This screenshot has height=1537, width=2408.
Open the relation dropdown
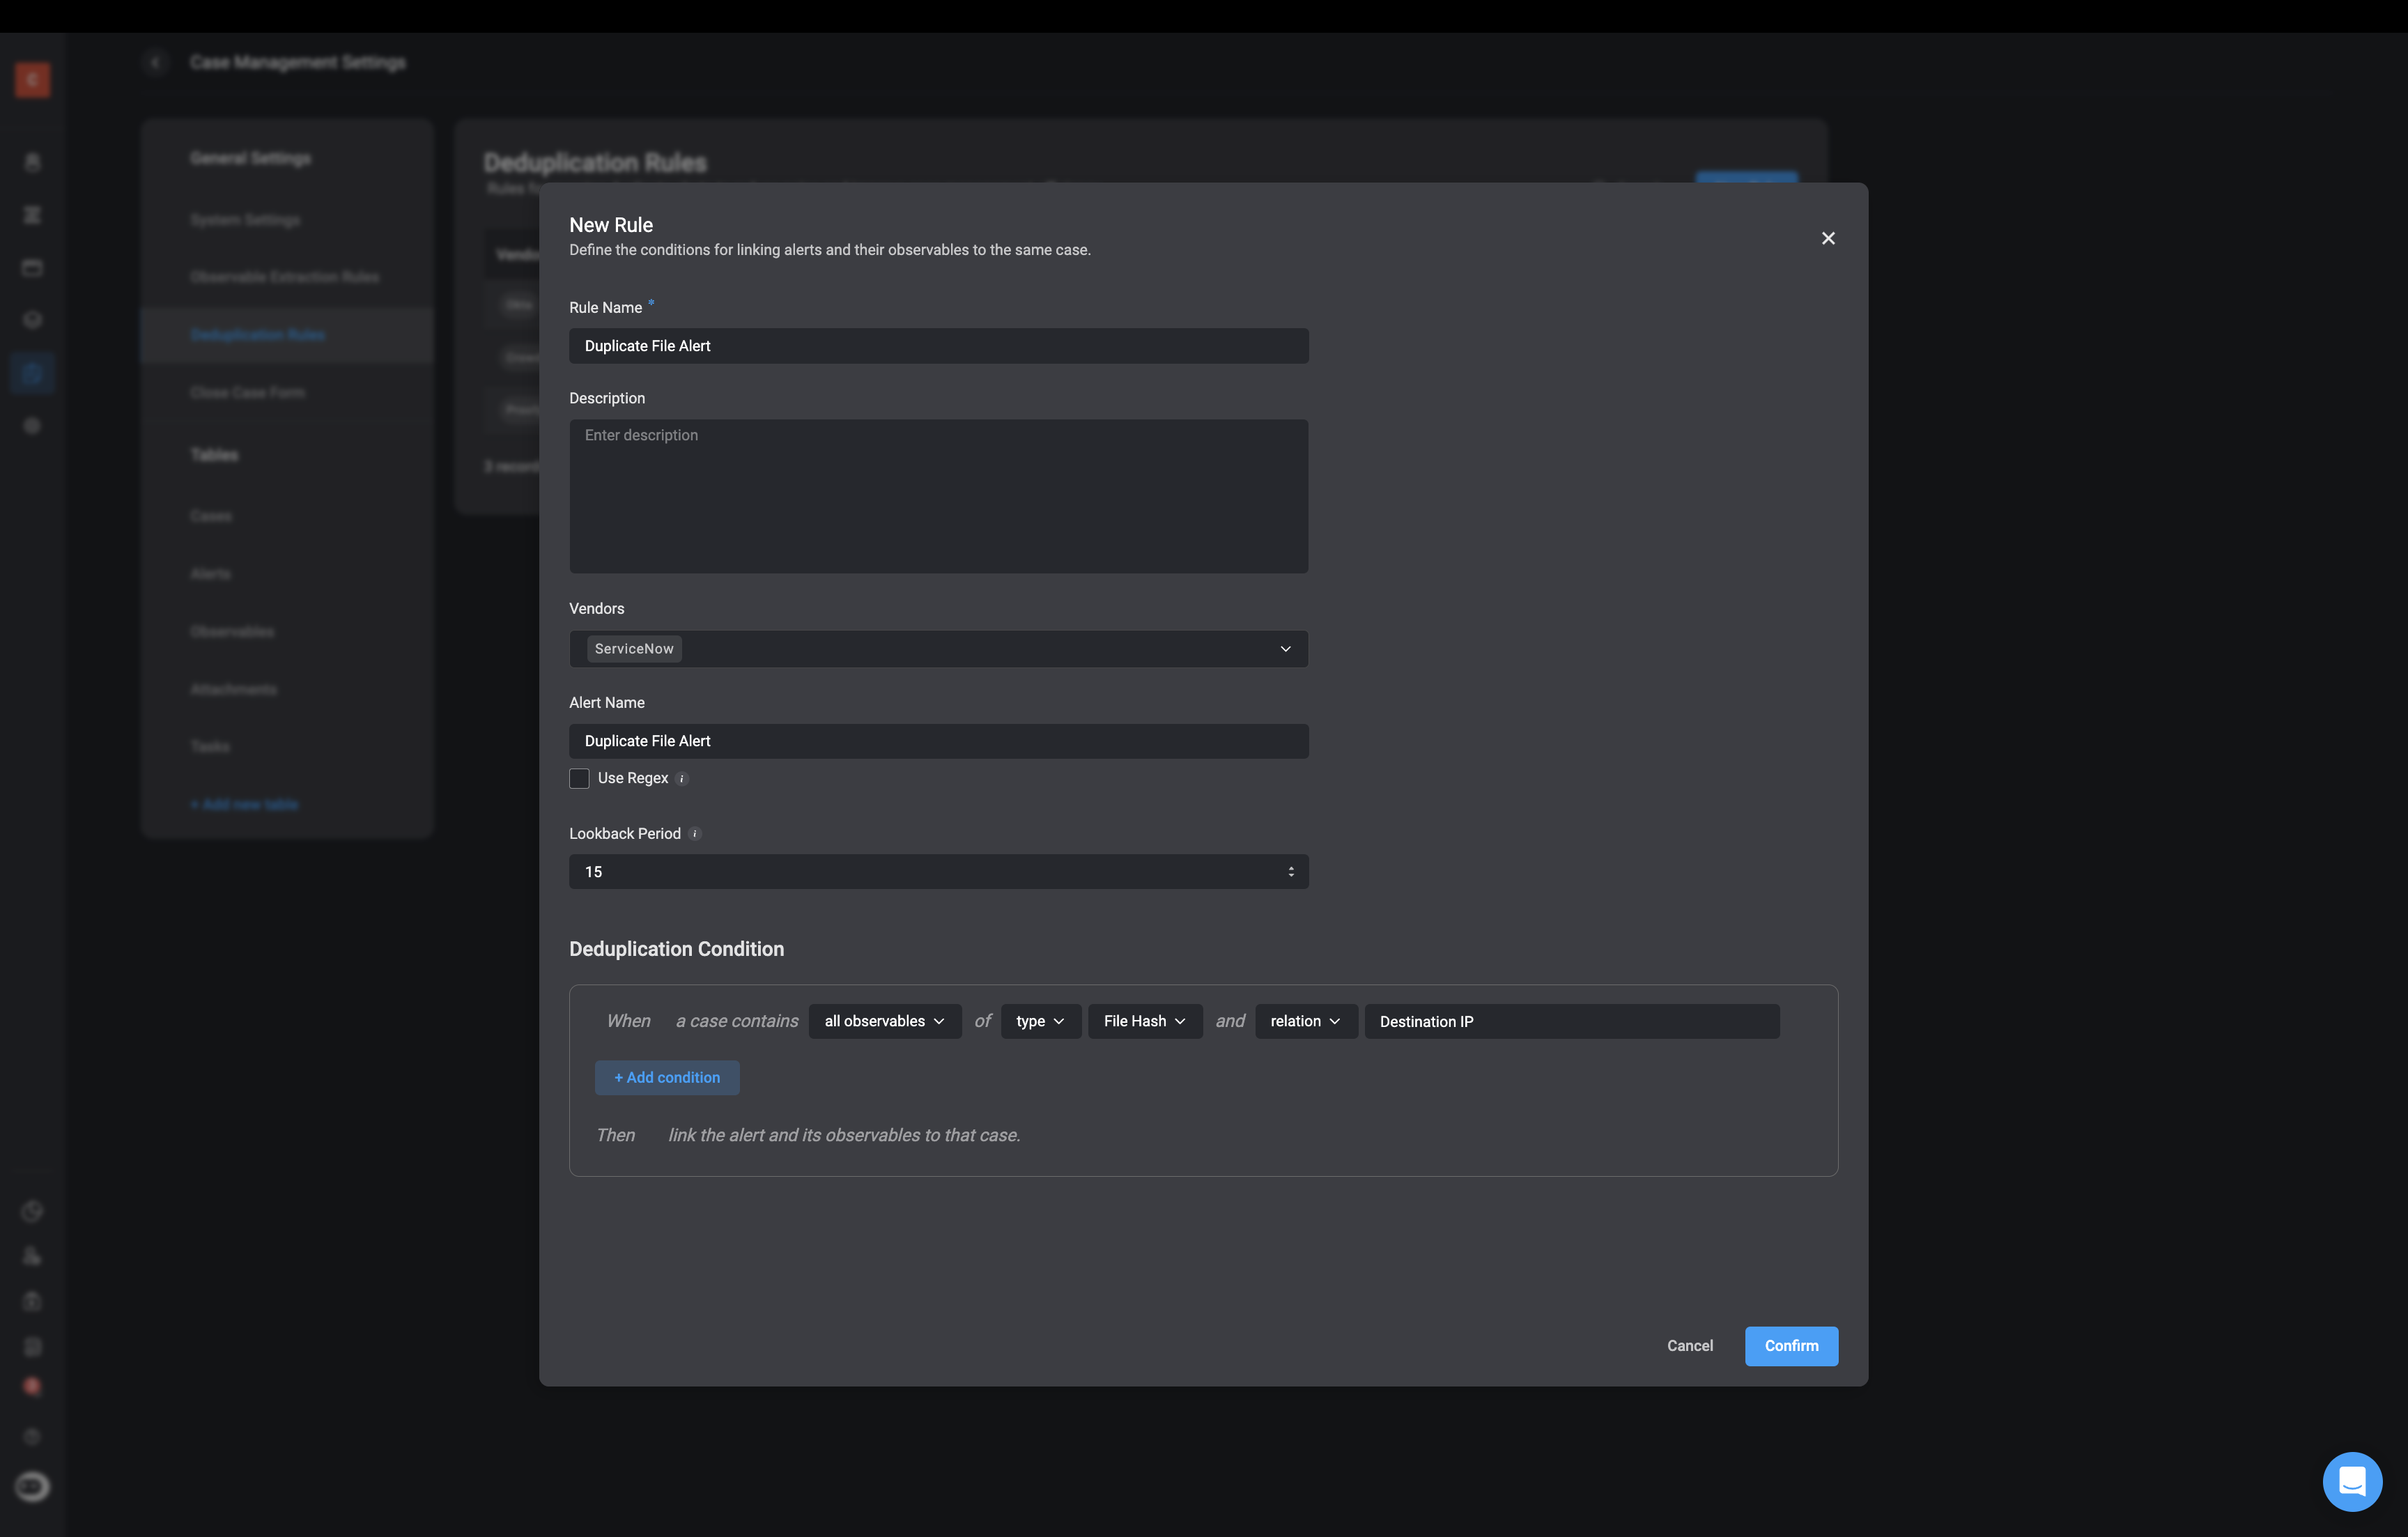click(1305, 1021)
